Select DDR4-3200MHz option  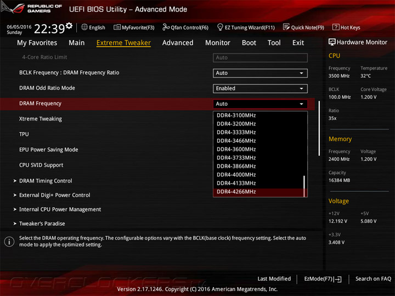pyautogui.click(x=258, y=124)
